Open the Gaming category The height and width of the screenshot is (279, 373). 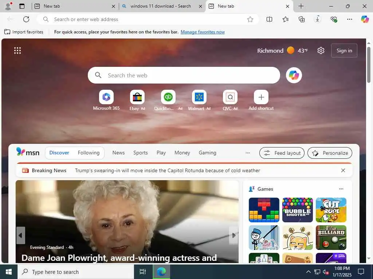207,153
